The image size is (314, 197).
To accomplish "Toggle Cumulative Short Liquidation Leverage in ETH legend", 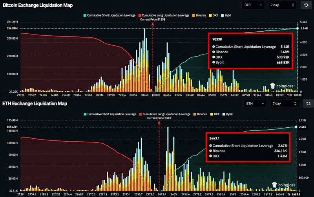I will (x=110, y=114).
